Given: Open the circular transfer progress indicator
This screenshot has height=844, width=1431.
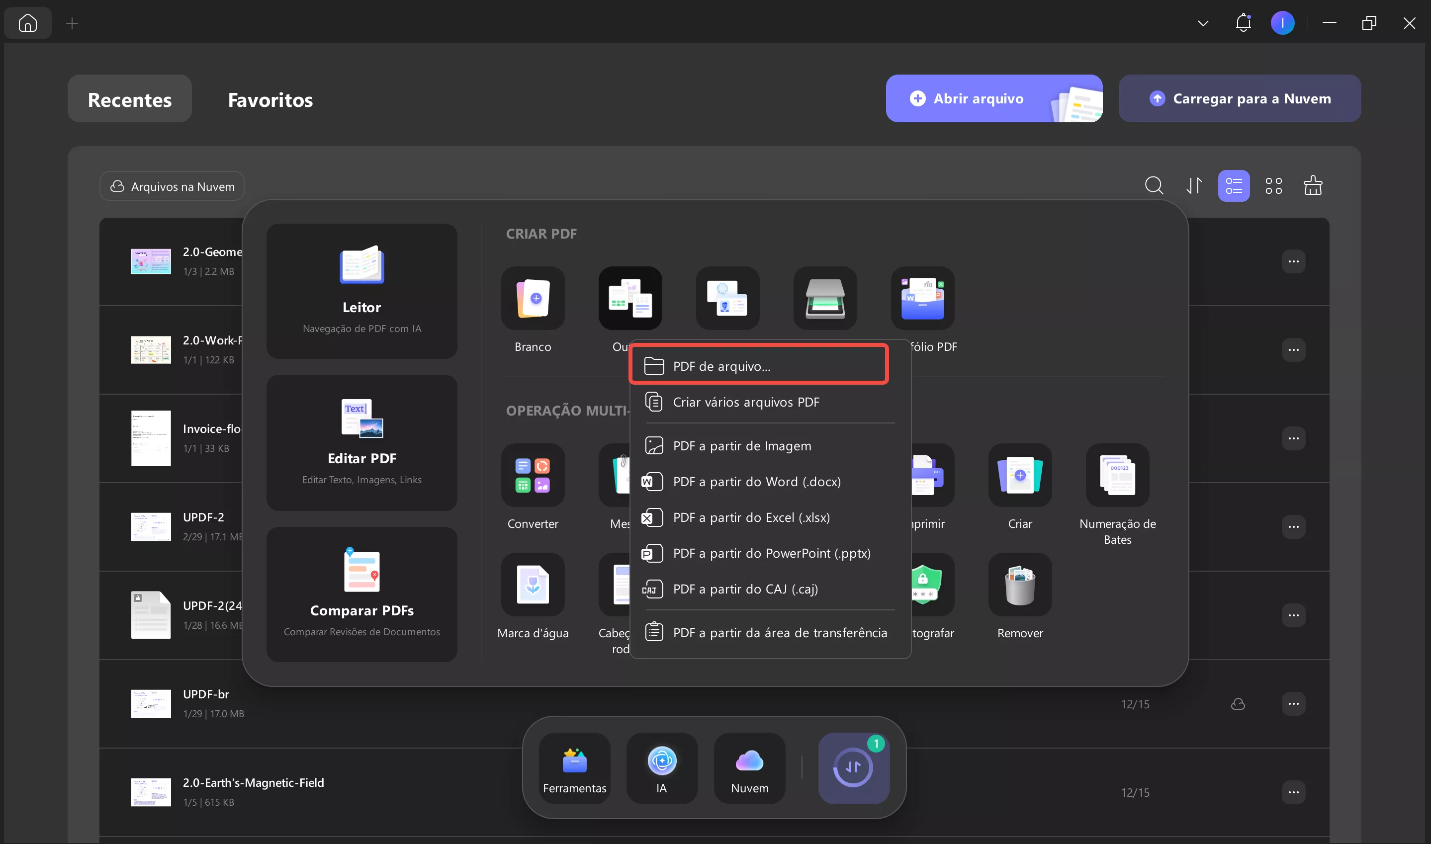Looking at the screenshot, I should click(854, 766).
